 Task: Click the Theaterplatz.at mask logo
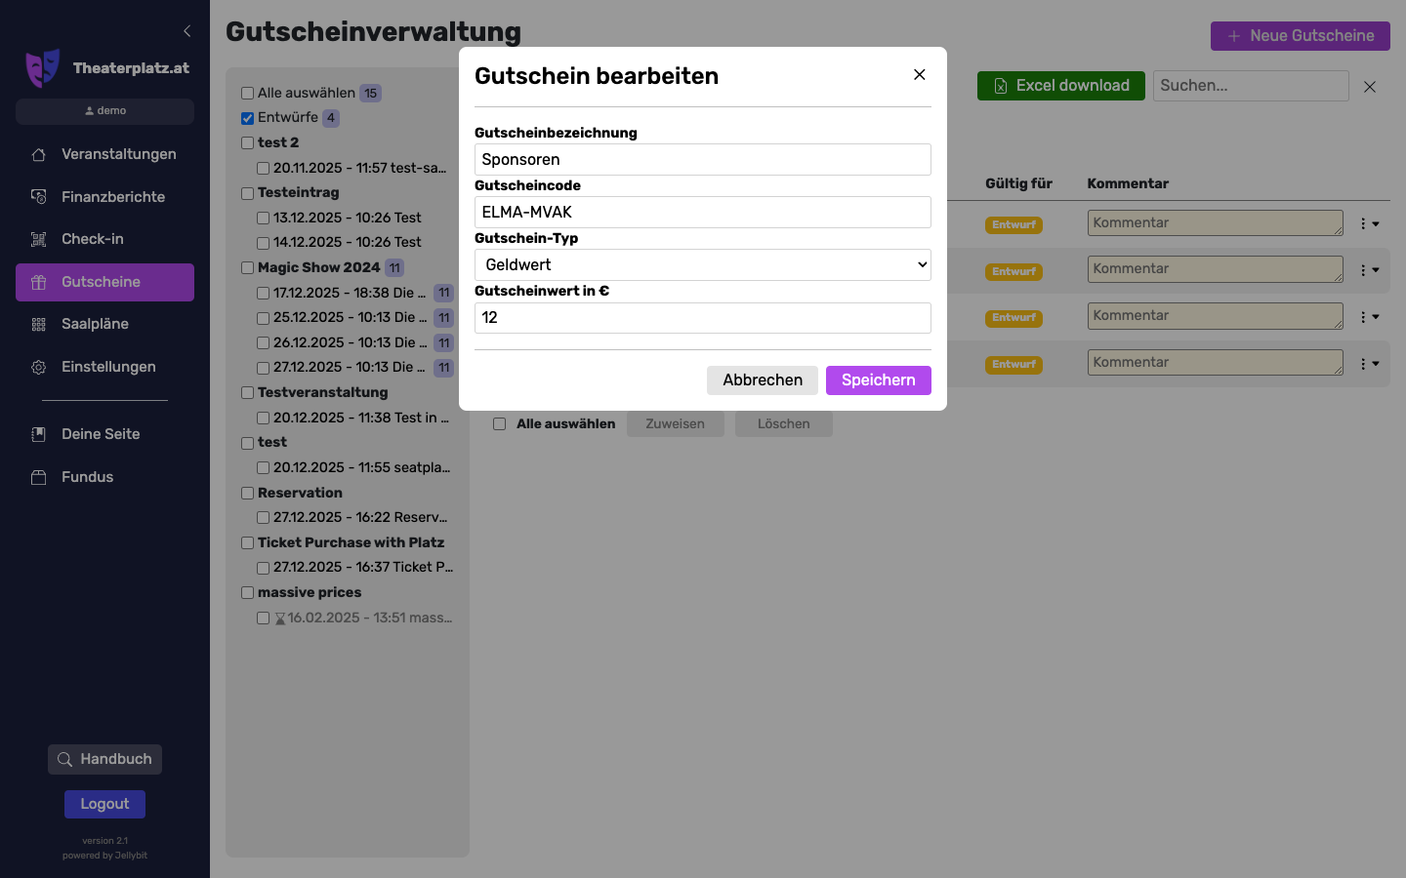pyautogui.click(x=42, y=68)
